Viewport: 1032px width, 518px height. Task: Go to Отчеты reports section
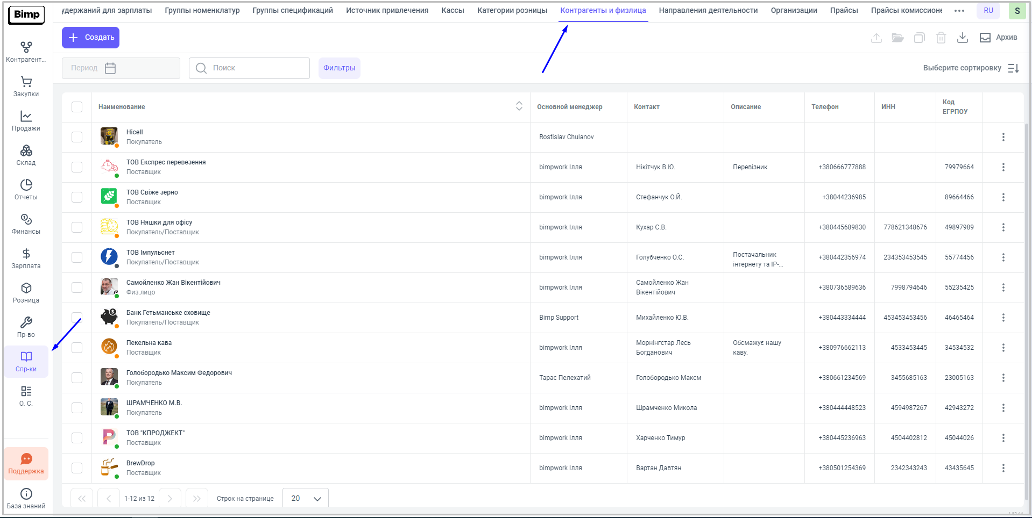[26, 189]
